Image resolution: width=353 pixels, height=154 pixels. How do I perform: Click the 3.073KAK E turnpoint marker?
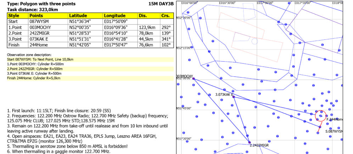coord(234,97)
